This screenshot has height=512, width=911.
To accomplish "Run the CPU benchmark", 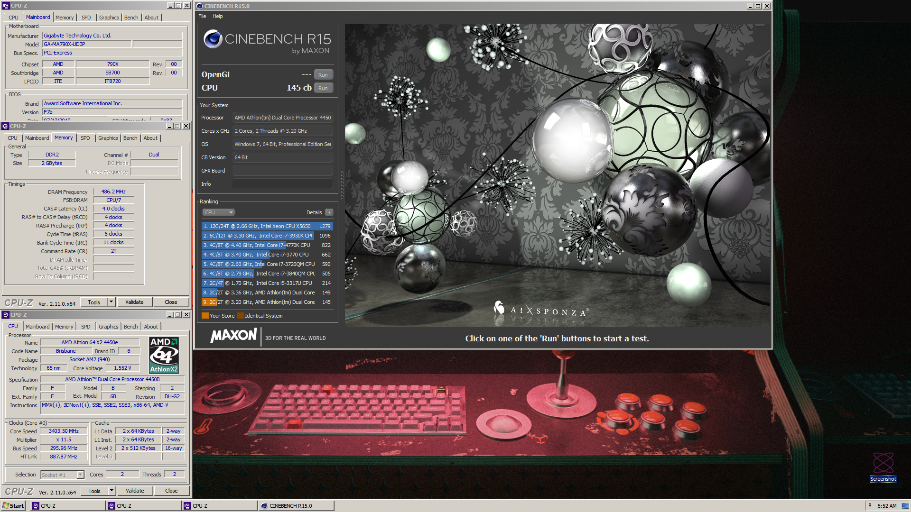I will [323, 88].
